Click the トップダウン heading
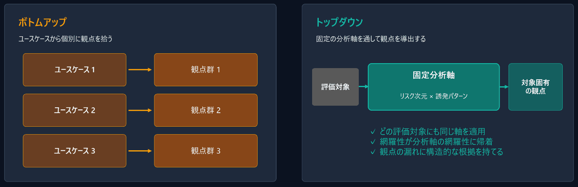This screenshot has height=187, width=578. 339,22
